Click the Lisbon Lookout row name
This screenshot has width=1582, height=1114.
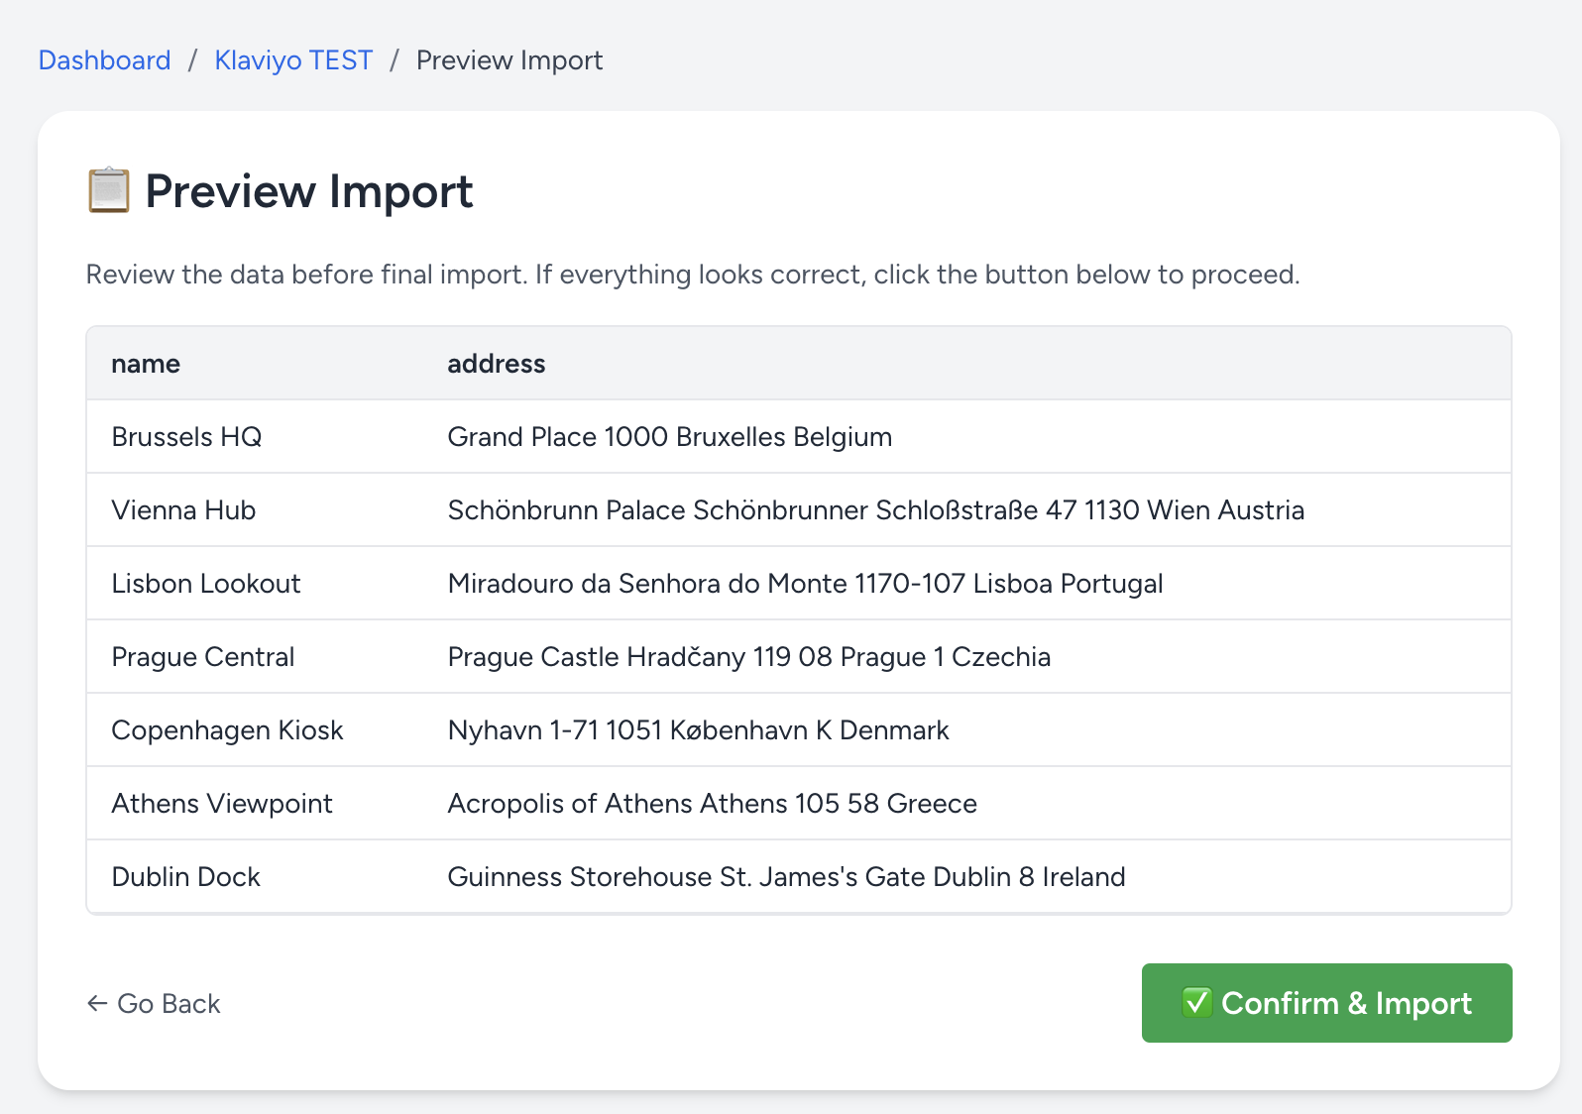click(x=205, y=584)
